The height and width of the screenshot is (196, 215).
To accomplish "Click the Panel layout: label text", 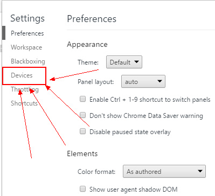I will 96,82.
